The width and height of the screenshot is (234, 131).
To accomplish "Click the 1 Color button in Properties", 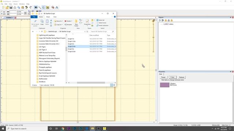I will [172, 77].
